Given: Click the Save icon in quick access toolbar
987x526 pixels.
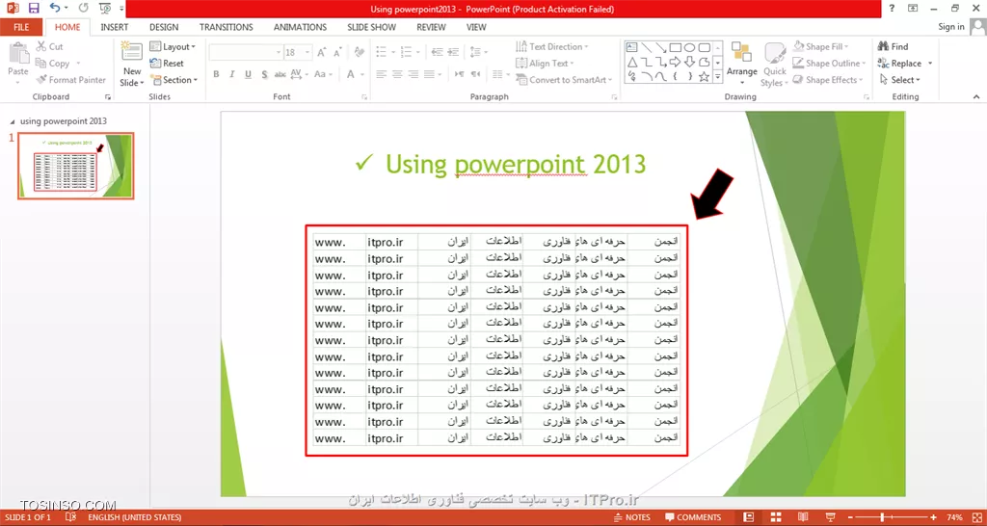Looking at the screenshot, I should coord(34,8).
